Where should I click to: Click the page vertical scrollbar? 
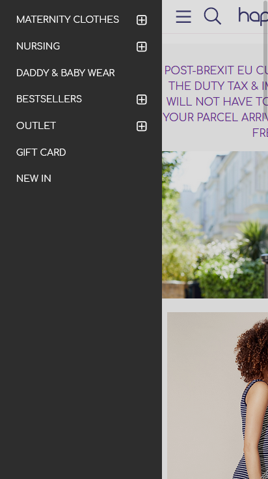coord(265,58)
